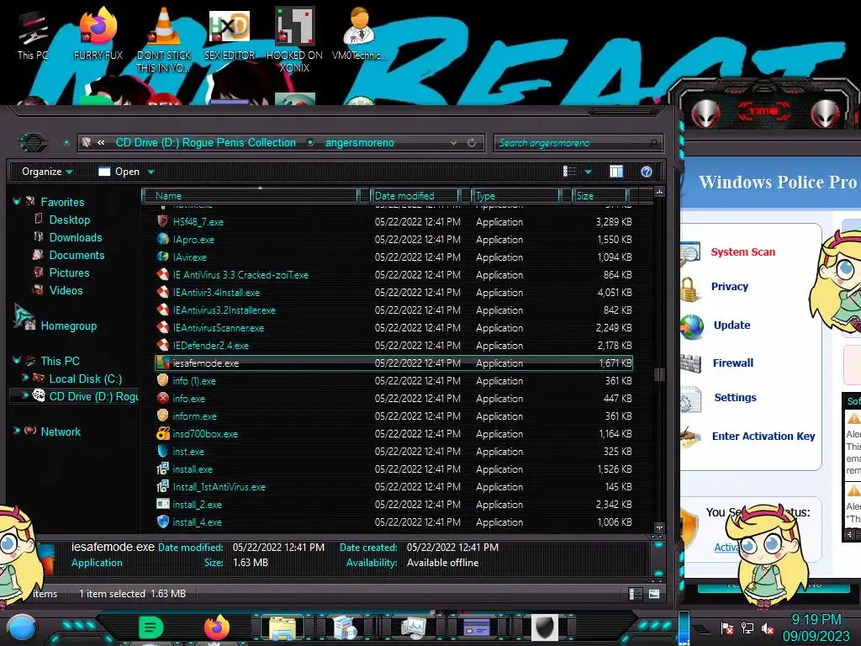Open the HOOKED ON XONIX desktop shortcut

pos(294,39)
